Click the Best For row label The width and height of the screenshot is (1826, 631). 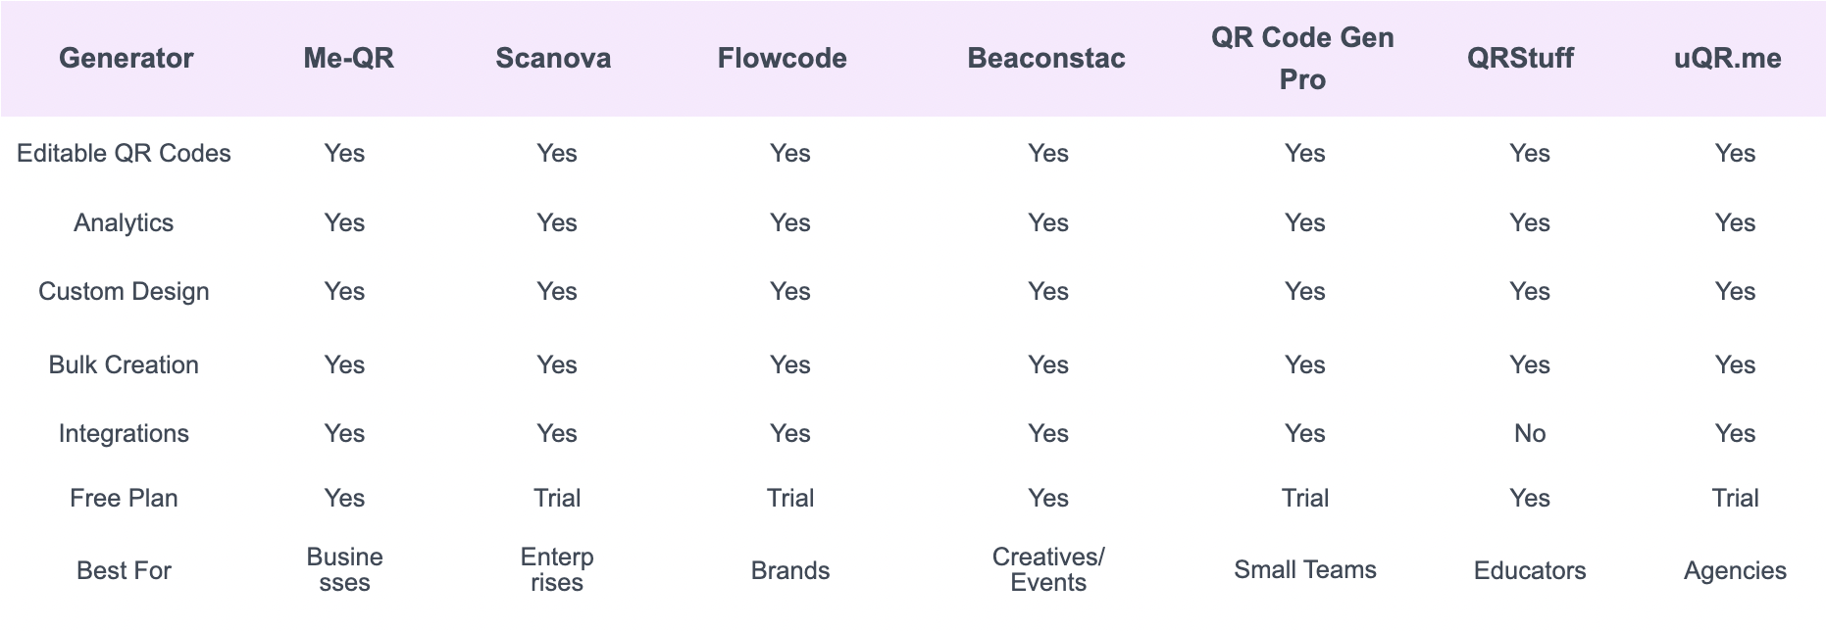[x=124, y=571]
